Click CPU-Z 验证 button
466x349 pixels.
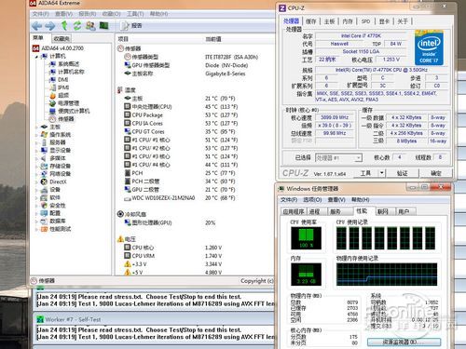(x=403, y=173)
